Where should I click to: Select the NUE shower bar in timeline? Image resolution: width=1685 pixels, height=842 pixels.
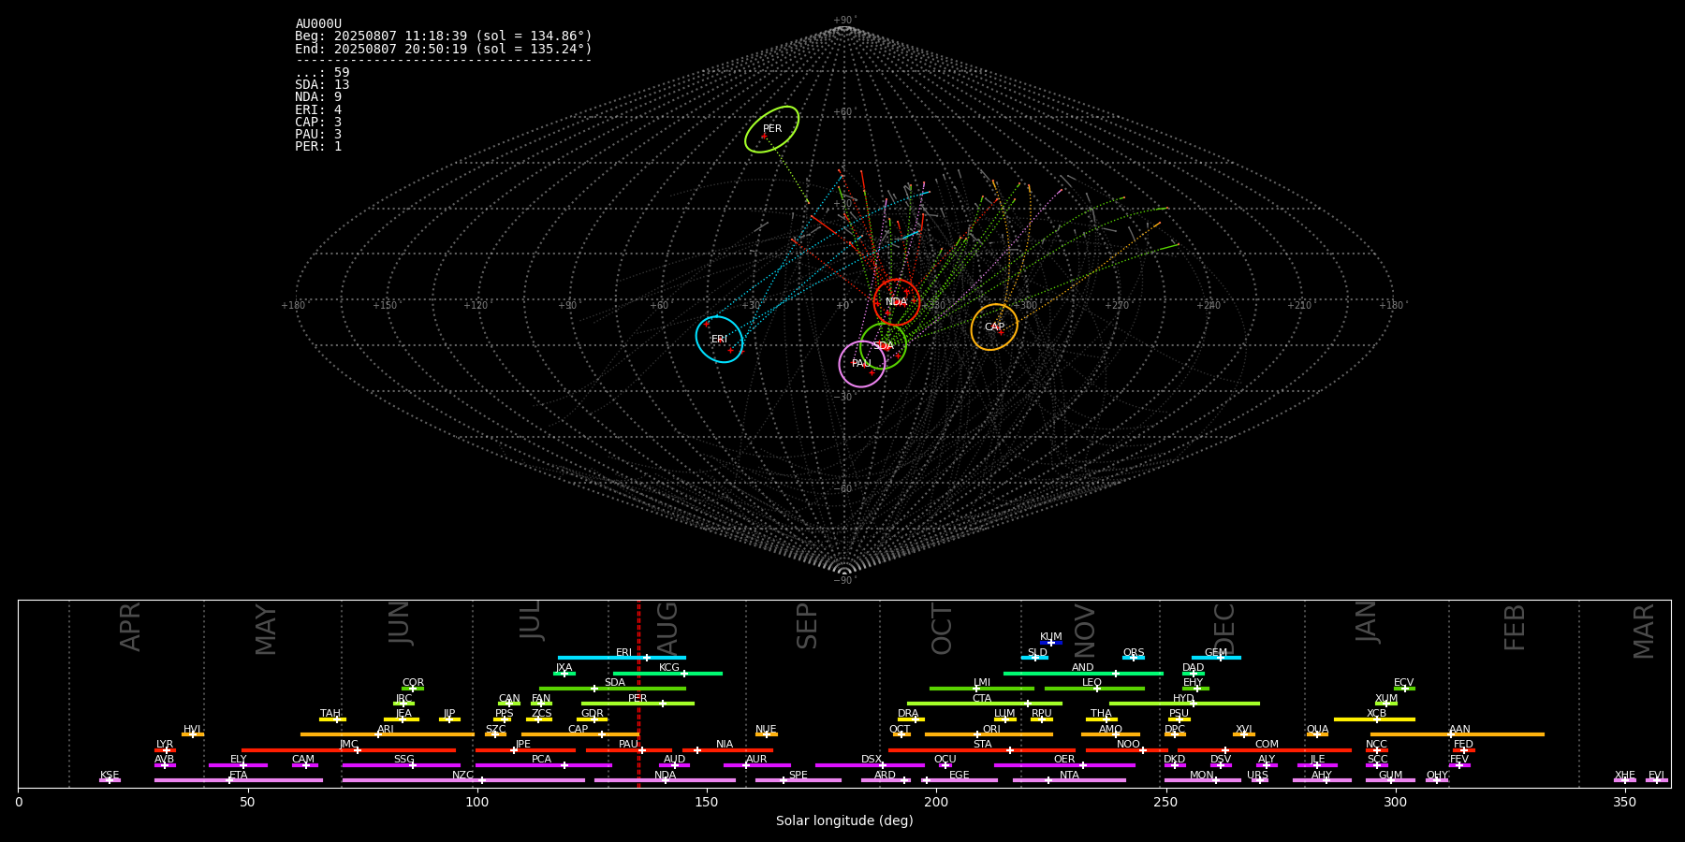point(766,734)
